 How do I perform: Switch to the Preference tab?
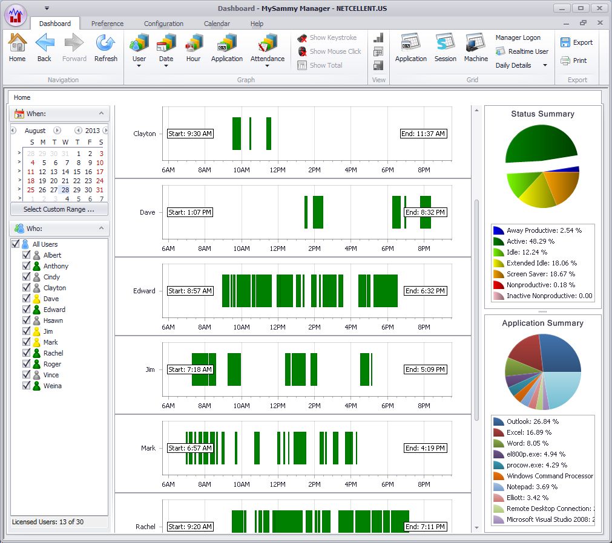tap(107, 24)
